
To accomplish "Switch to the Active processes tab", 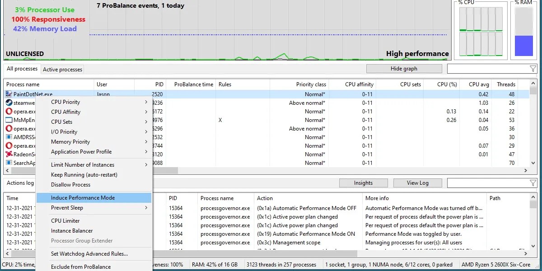I will click(x=62, y=69).
